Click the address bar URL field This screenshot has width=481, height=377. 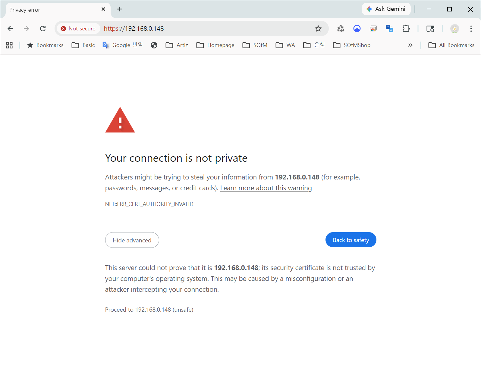[x=211, y=29]
